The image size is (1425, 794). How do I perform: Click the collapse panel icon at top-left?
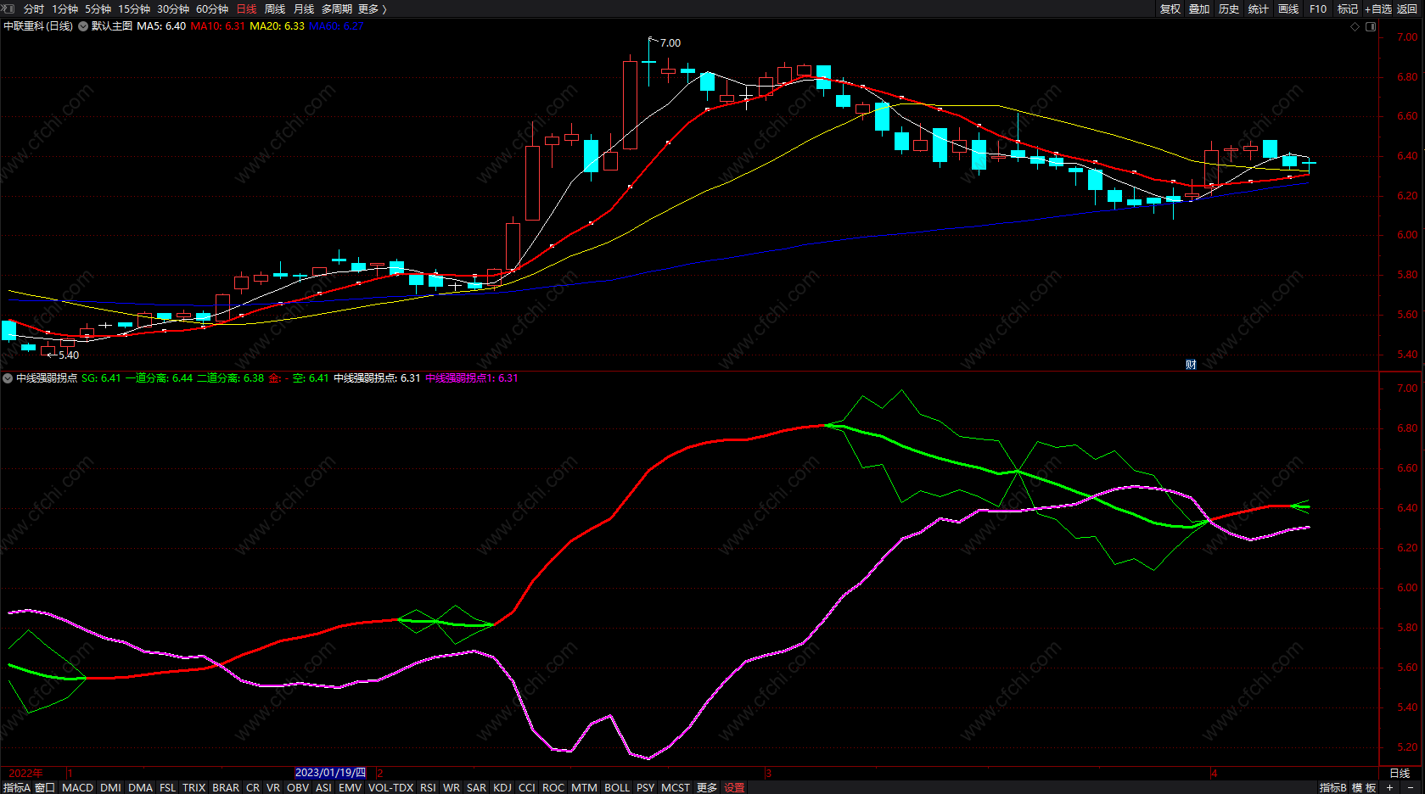tap(9, 8)
